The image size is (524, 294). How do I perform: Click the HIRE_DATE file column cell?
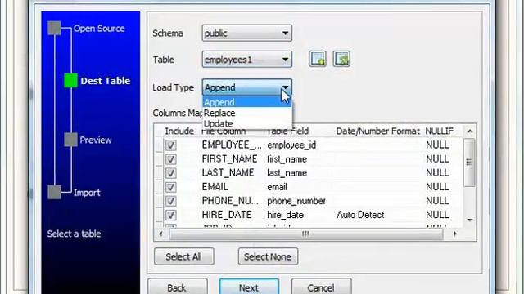tap(227, 215)
